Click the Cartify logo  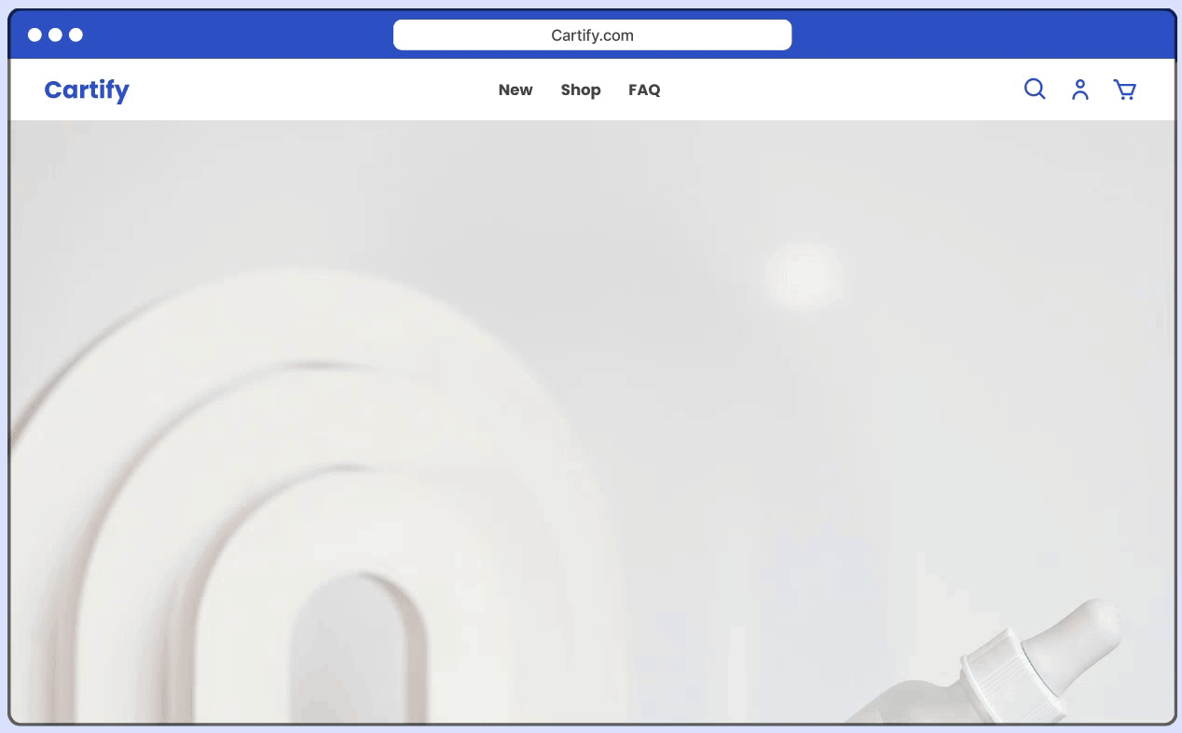87,90
